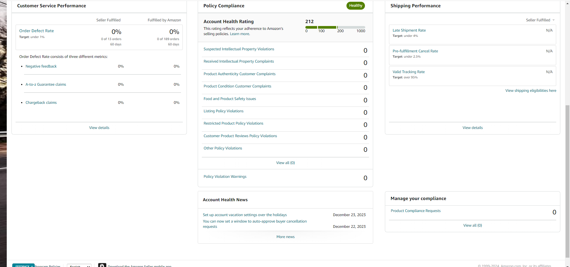Open Suspected Intellectual Property Violations
570x267 pixels.
tap(239, 49)
